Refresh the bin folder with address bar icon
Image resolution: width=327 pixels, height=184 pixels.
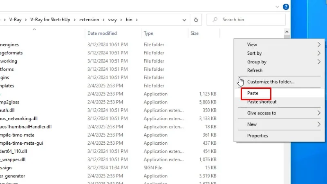[196, 20]
